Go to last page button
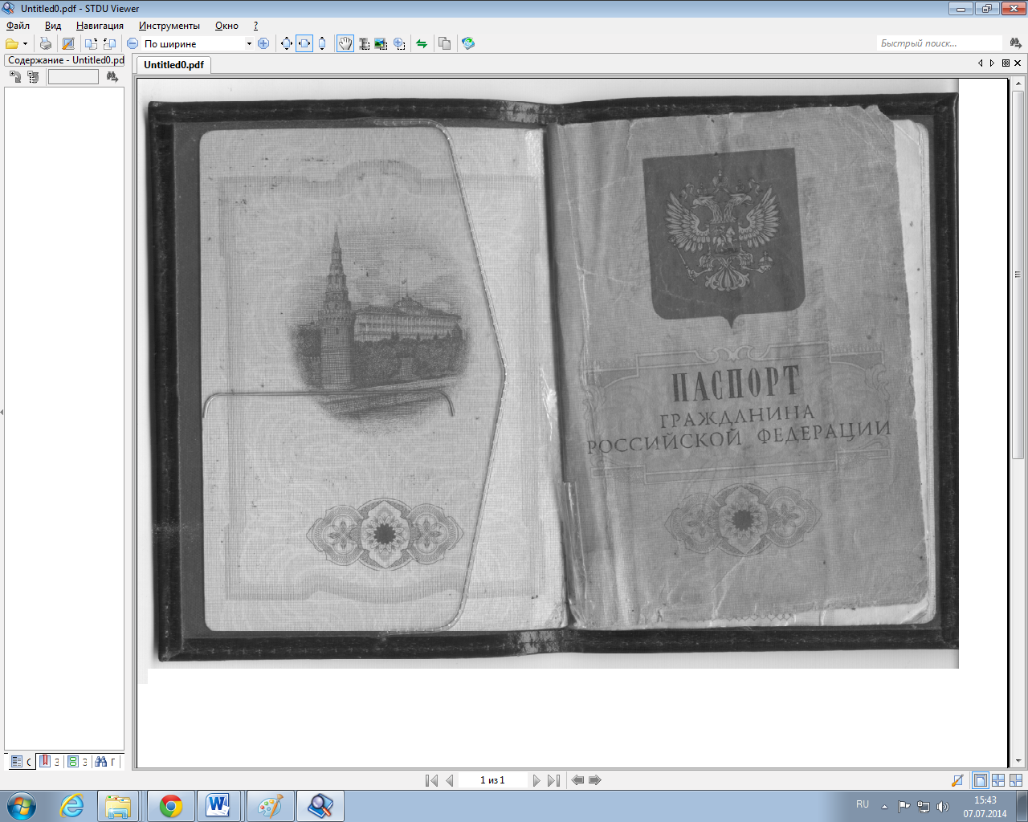1028x822 pixels. 553,780
